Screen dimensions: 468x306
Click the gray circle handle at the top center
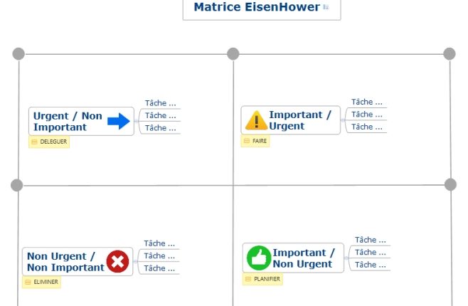(233, 53)
